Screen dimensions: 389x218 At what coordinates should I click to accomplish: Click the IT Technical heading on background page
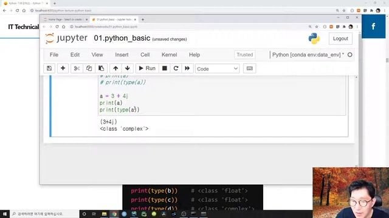point(23,27)
